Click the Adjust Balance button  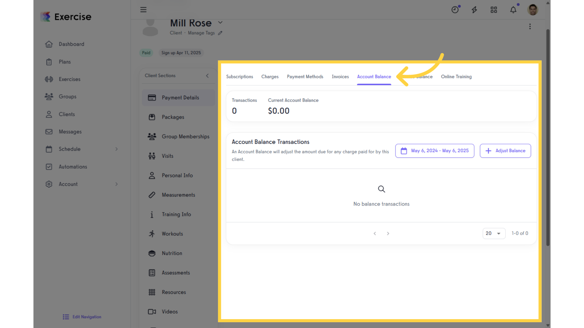505,151
